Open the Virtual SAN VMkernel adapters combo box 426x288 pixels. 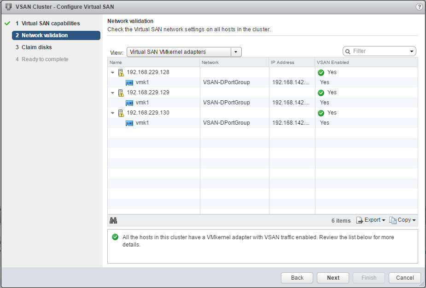click(184, 52)
